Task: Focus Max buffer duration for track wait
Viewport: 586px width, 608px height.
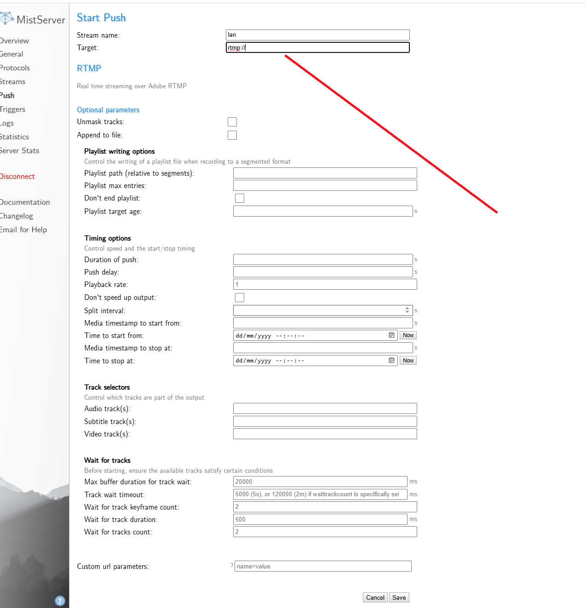Action: tap(320, 482)
